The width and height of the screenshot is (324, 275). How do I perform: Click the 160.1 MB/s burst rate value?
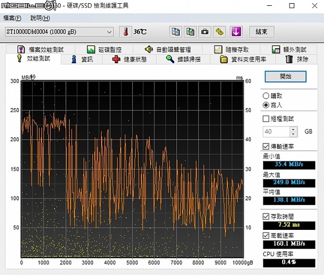(289, 244)
